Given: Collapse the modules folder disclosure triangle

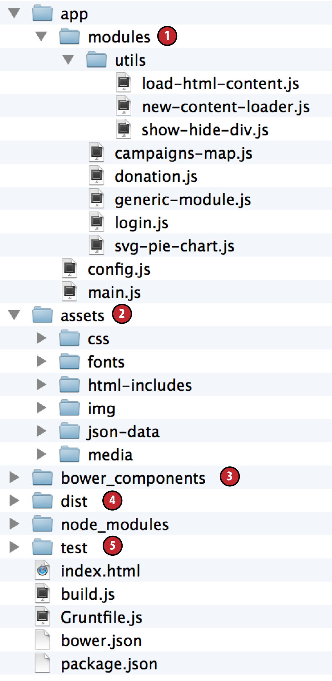Looking at the screenshot, I should coord(41,36).
